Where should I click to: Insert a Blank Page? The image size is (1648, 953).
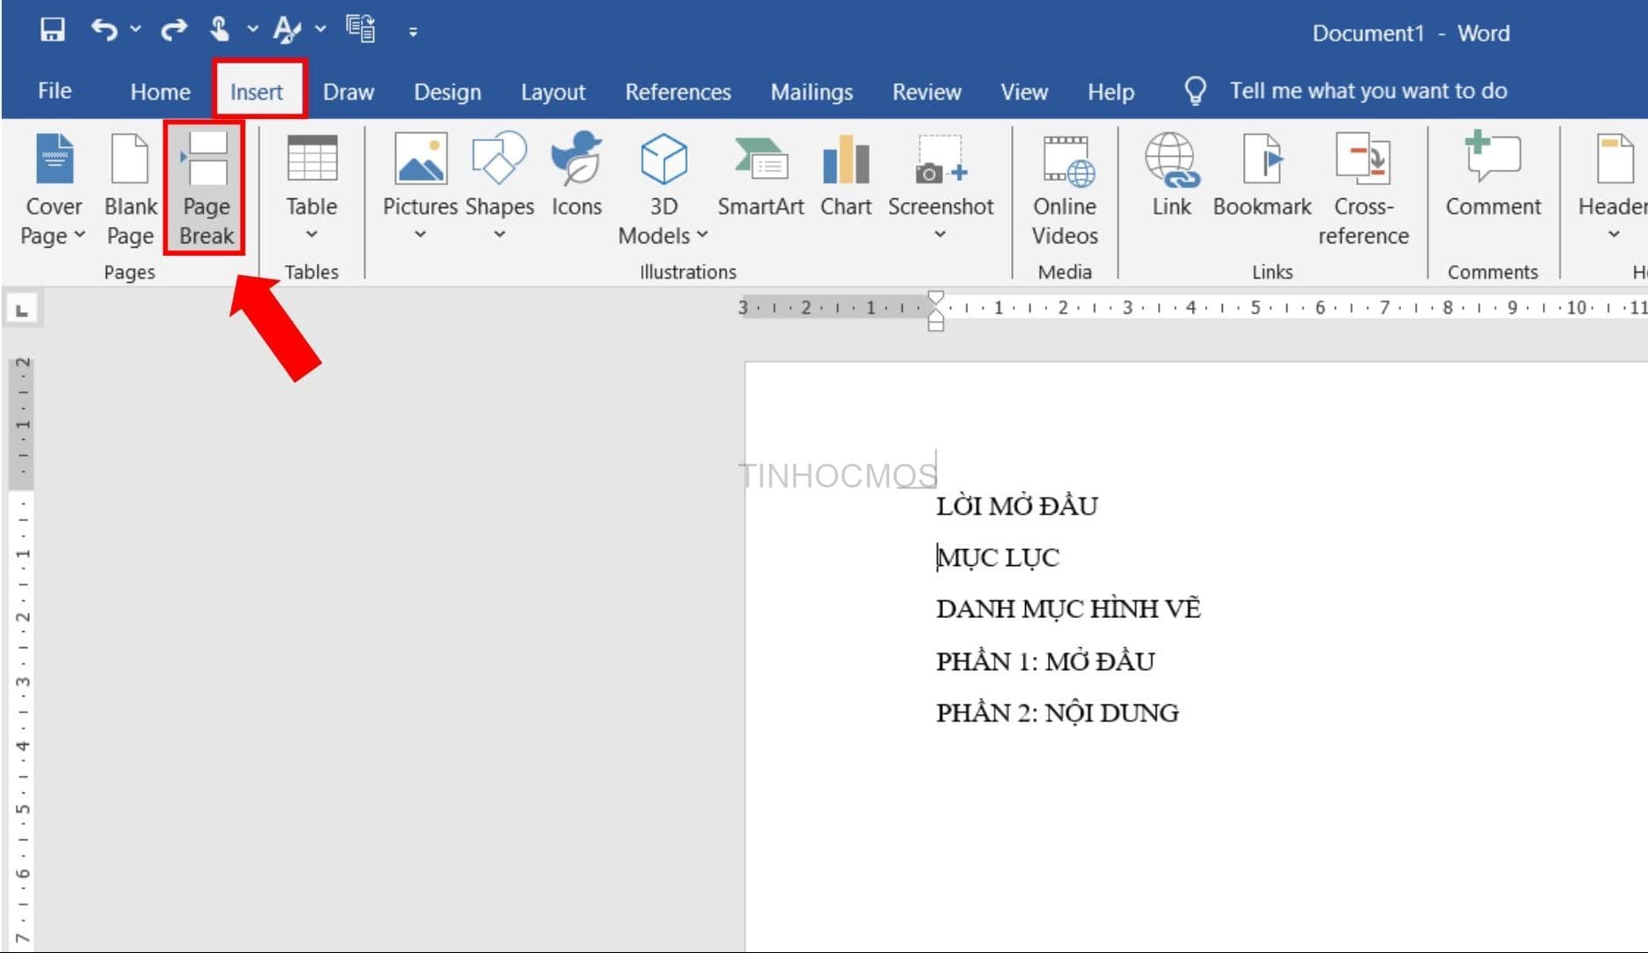(x=131, y=190)
